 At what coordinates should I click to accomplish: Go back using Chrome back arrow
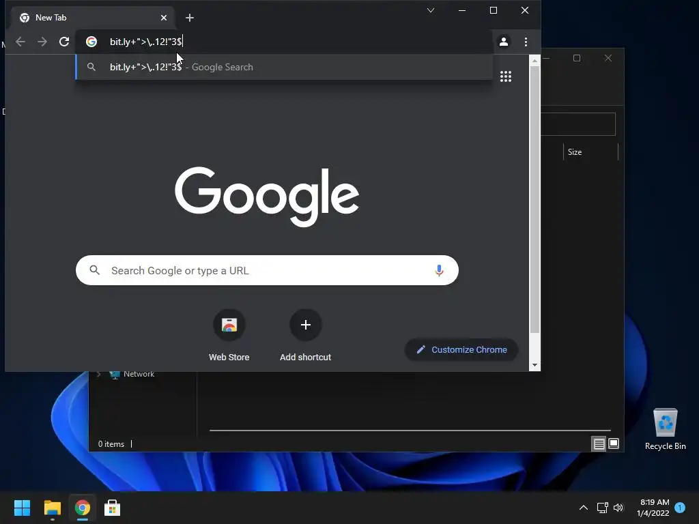pos(20,42)
